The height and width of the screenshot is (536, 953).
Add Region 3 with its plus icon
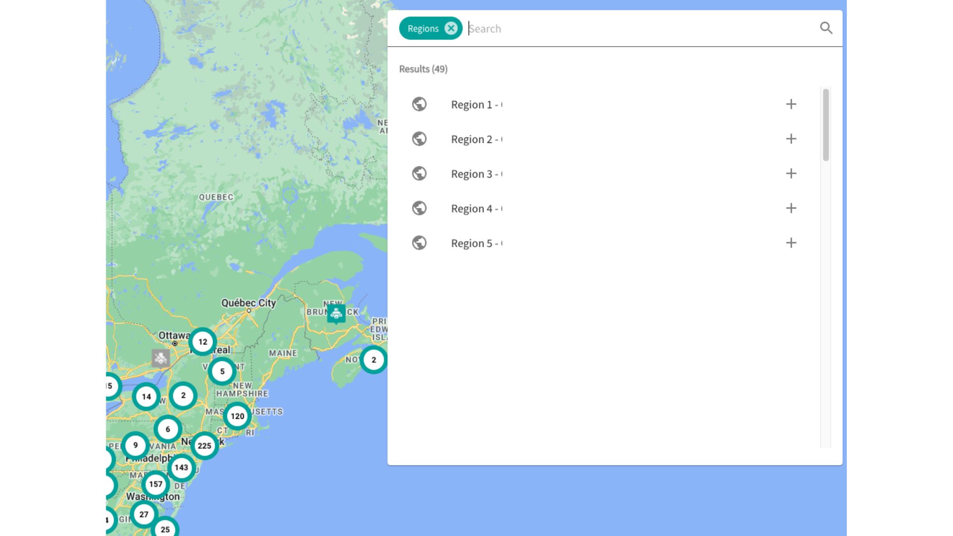(791, 174)
